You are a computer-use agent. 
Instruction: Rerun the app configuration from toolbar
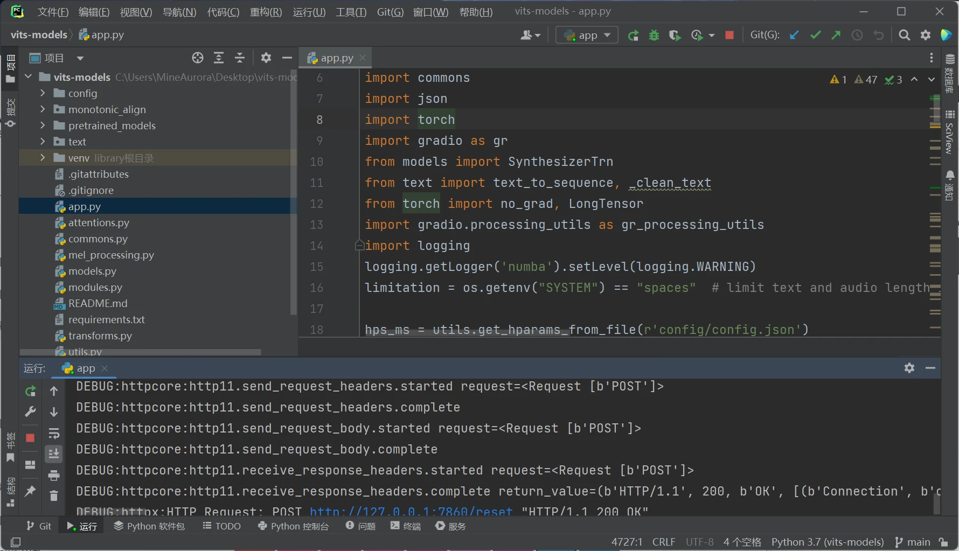tap(633, 35)
